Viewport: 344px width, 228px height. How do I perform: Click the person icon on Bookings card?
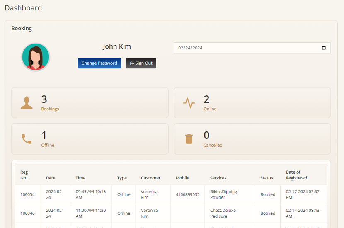tap(27, 103)
